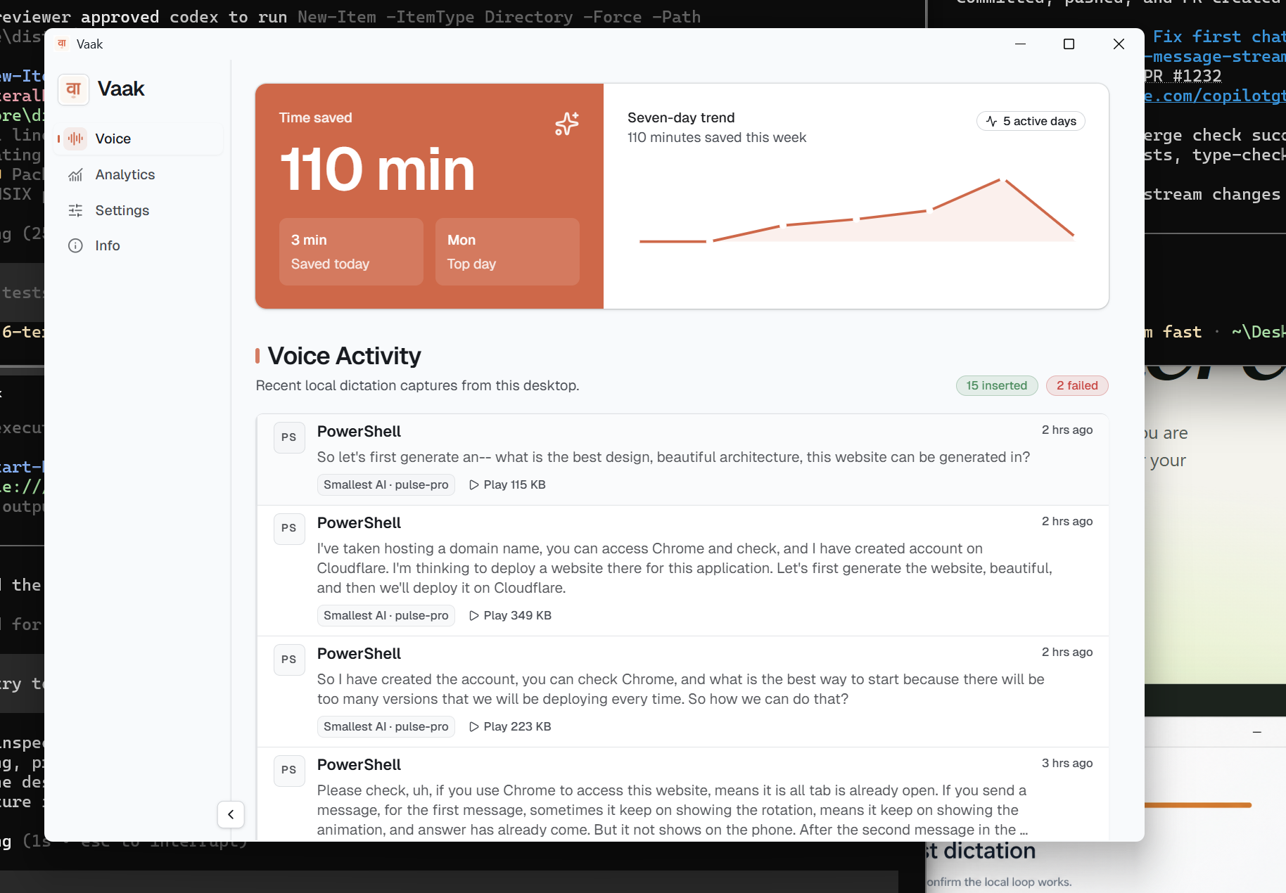Image resolution: width=1286 pixels, height=893 pixels.
Task: Click the orange progress bar in background window
Action: (x=1198, y=805)
